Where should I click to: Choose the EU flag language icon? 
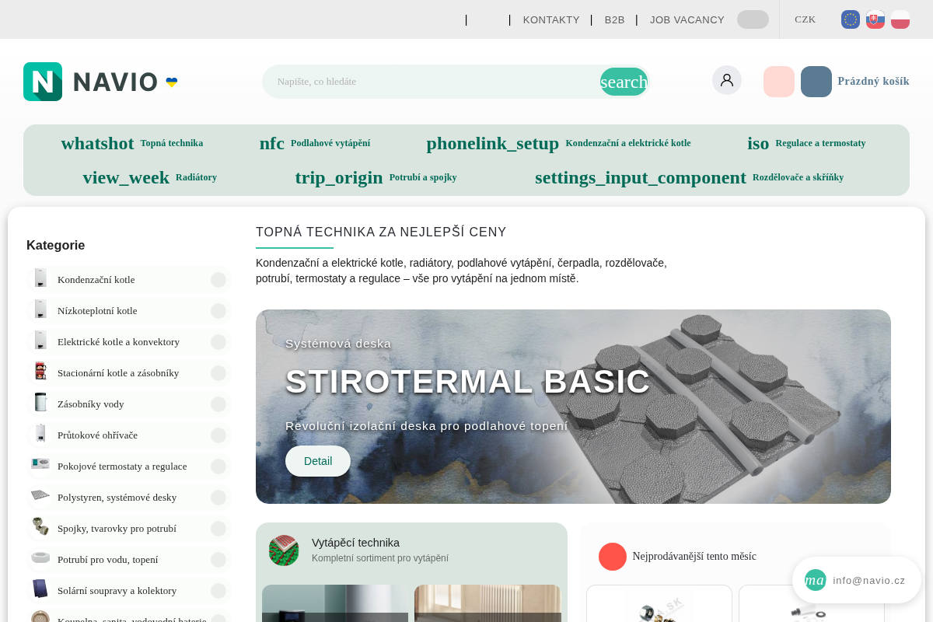click(x=851, y=19)
